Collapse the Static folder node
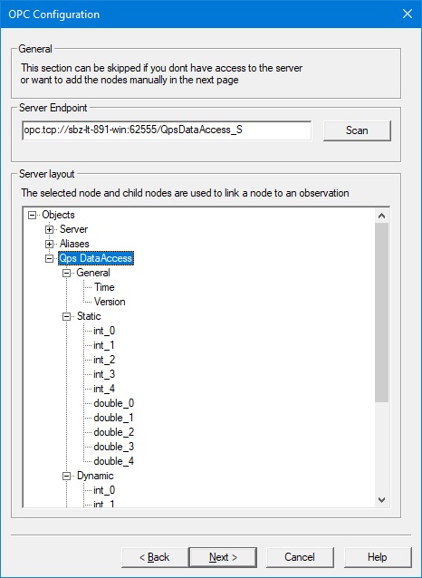 click(66, 317)
